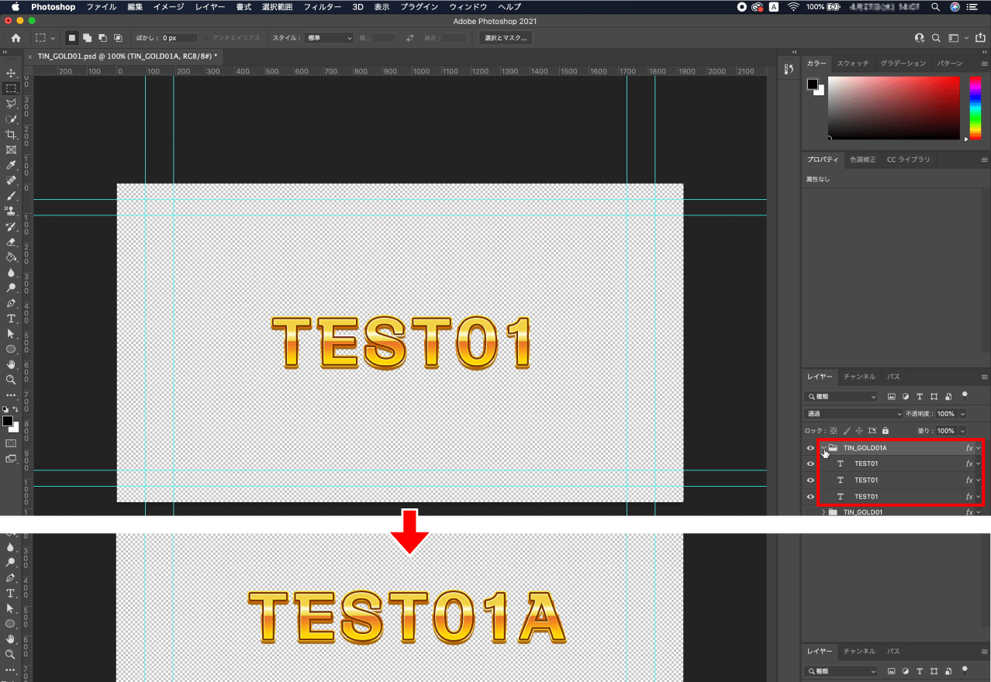Open the フィルター menu
This screenshot has width=991, height=682.
pos(322,7)
